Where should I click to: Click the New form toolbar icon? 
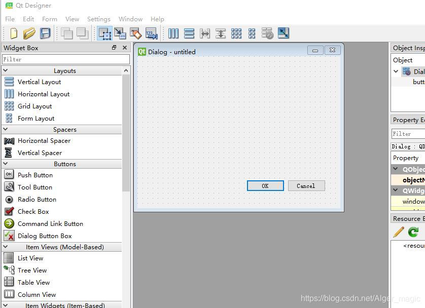point(14,33)
